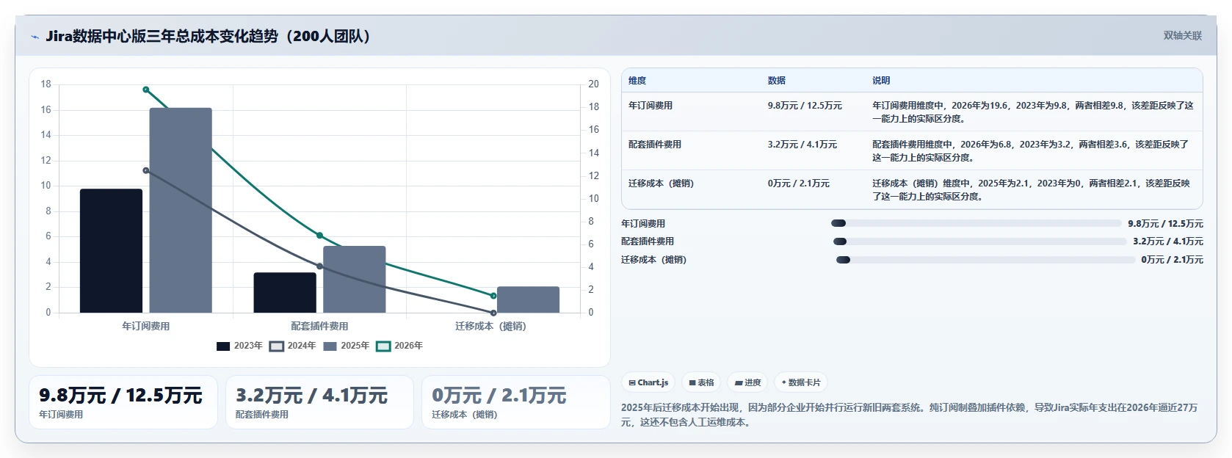Image resolution: width=1232 pixels, height=458 pixels.
Task: Click the 9.8万元 / 12.5万元 value beside 年订阅费用 progress
Action: pos(1166,224)
